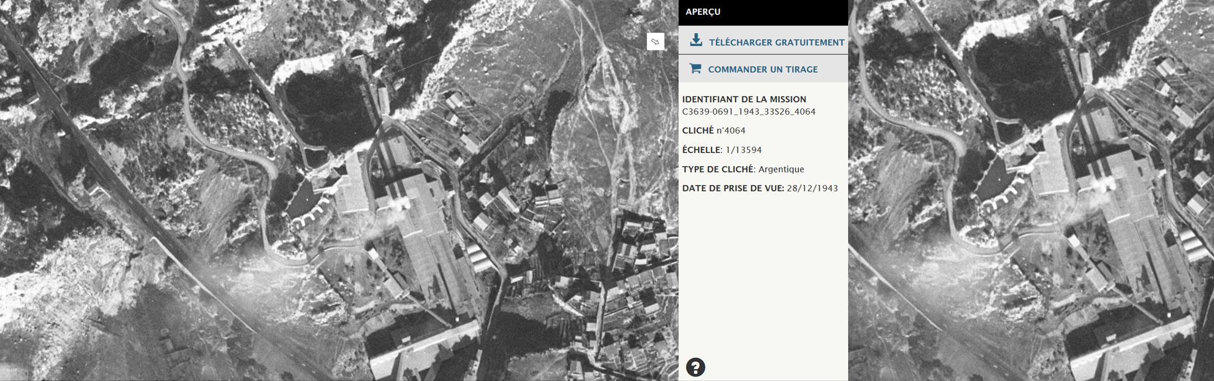Click the Identifiant de la mission label
The width and height of the screenshot is (1214, 381).
pos(744,99)
